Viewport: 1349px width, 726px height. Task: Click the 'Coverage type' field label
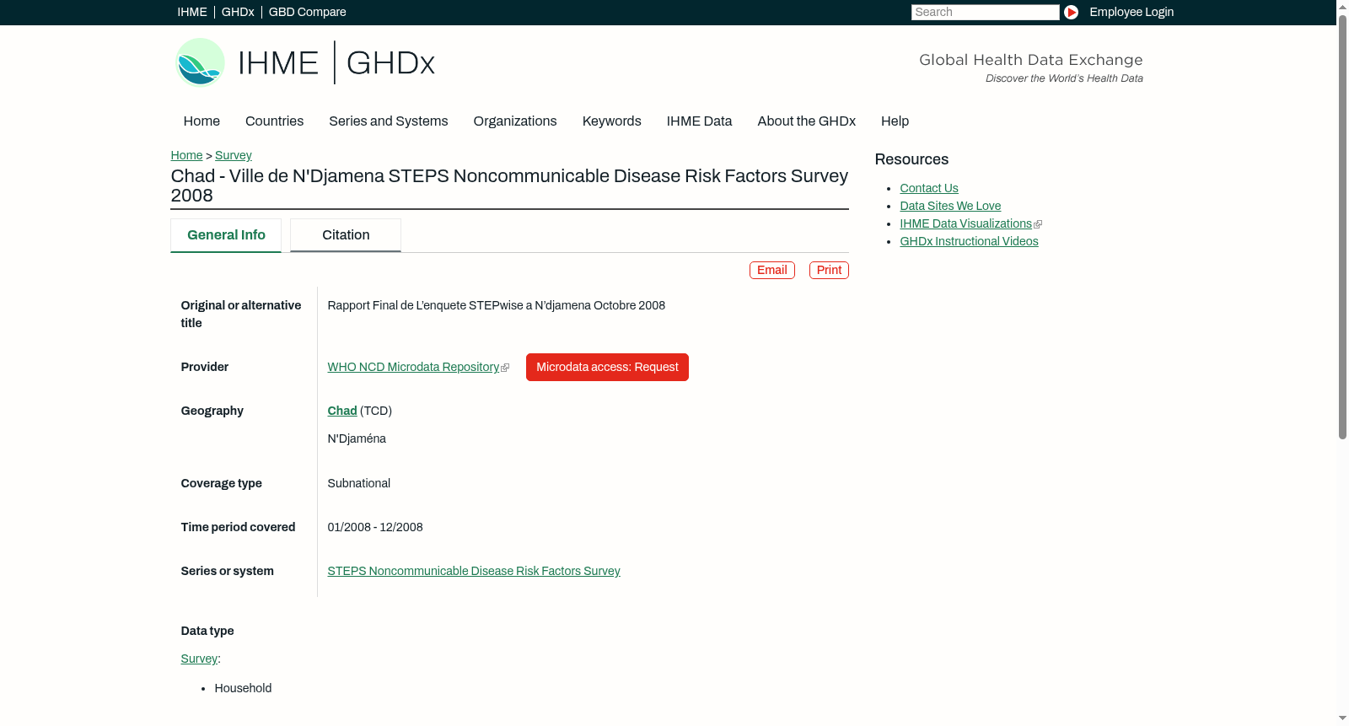tap(222, 483)
